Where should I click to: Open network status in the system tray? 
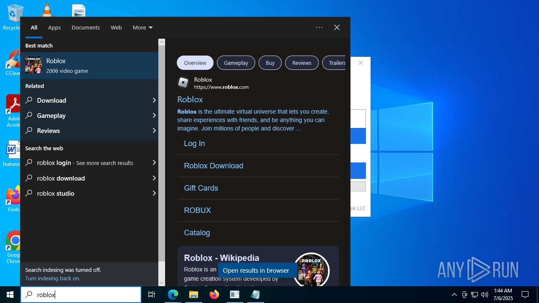click(x=475, y=295)
